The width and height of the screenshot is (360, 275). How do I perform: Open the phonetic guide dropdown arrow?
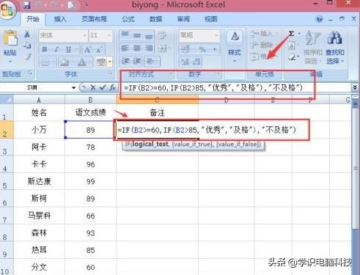[x=110, y=62]
